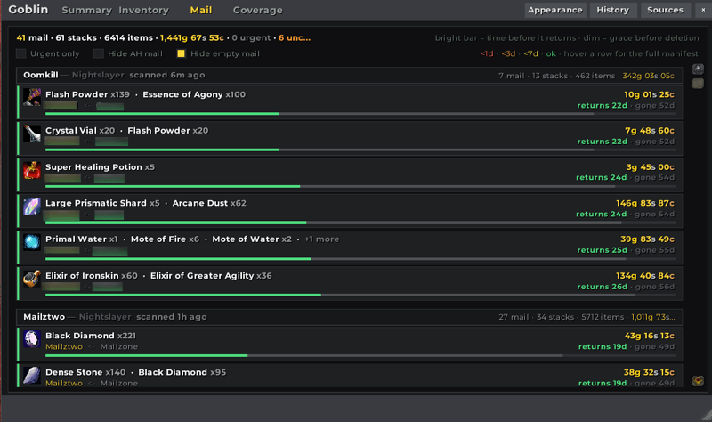
Task: Click the Appearance button
Action: (x=554, y=10)
